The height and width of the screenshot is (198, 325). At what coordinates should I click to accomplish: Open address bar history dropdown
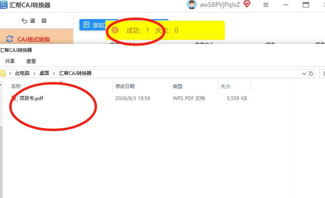click(304, 73)
